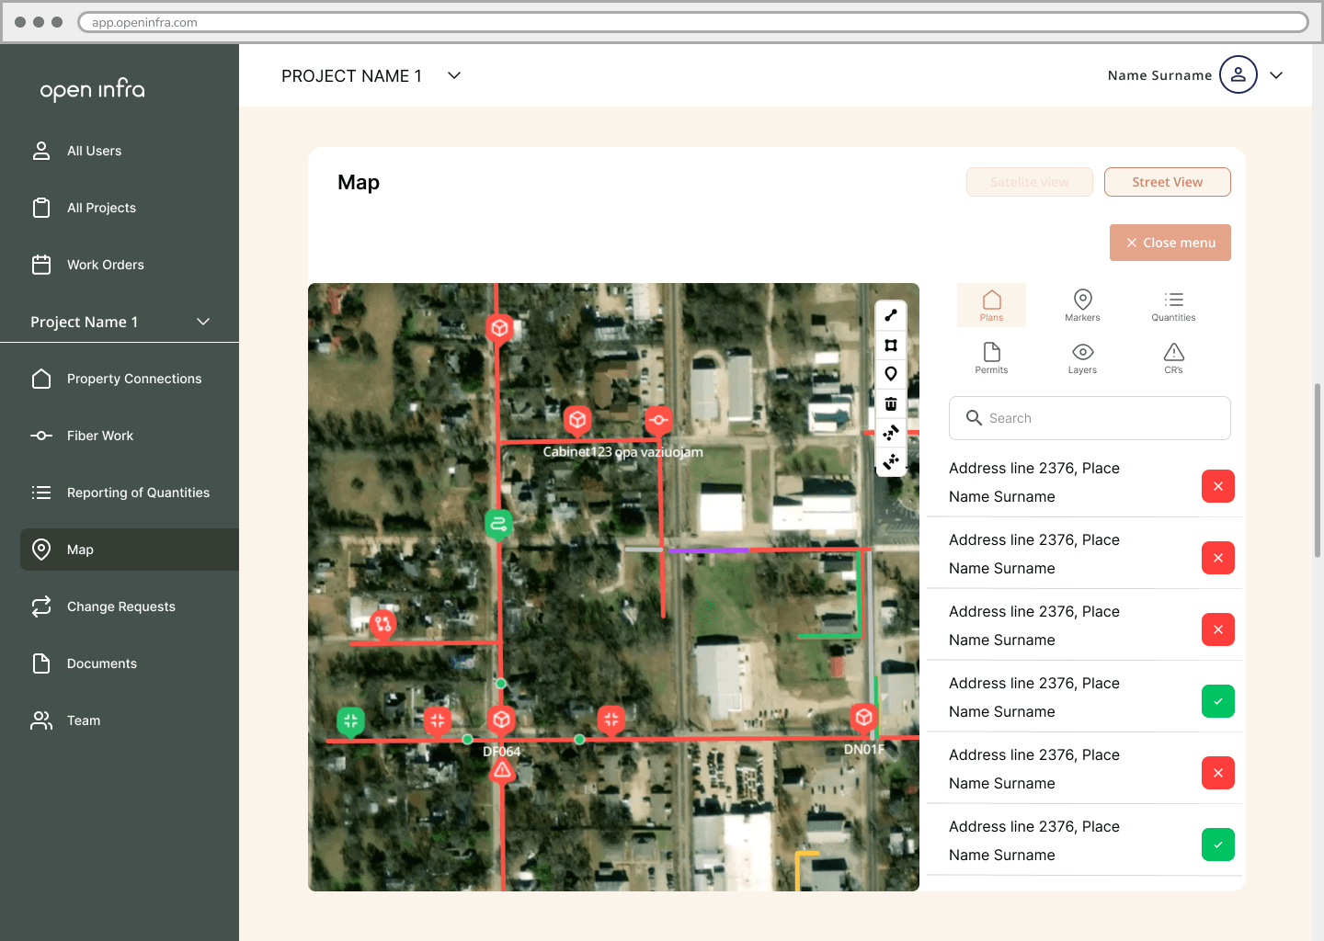The image size is (1324, 941).
Task: Switch to Street View
Action: pyautogui.click(x=1167, y=181)
